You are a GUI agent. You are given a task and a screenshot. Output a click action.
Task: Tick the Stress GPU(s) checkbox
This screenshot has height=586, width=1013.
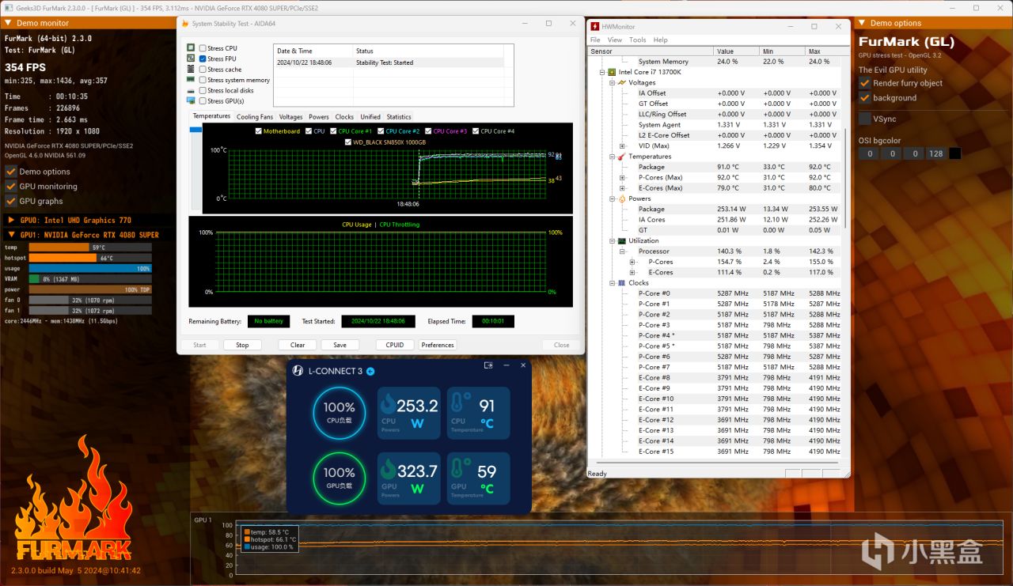click(x=203, y=101)
